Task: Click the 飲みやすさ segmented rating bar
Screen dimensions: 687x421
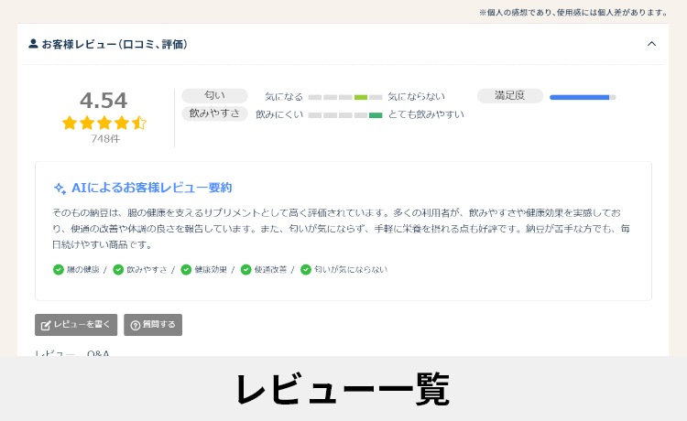Action: (x=345, y=115)
